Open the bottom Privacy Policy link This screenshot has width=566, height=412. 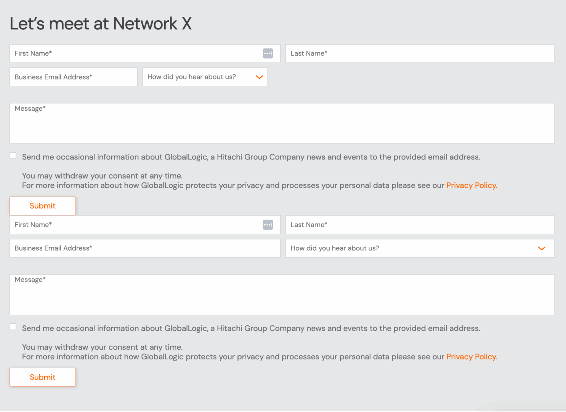tap(471, 357)
